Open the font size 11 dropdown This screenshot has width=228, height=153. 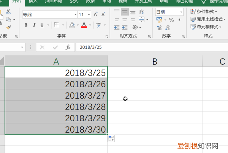89,15
